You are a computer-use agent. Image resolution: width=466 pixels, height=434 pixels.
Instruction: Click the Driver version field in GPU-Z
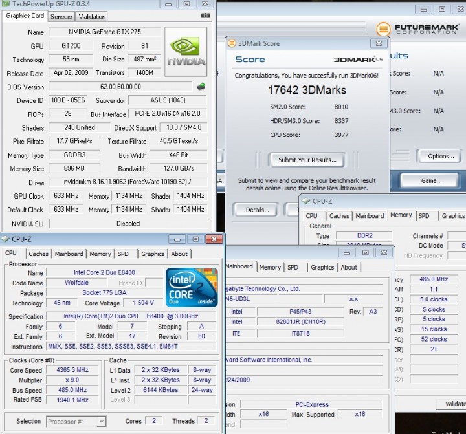pos(128,182)
